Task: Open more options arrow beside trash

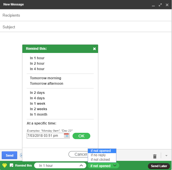Action: click(166, 156)
